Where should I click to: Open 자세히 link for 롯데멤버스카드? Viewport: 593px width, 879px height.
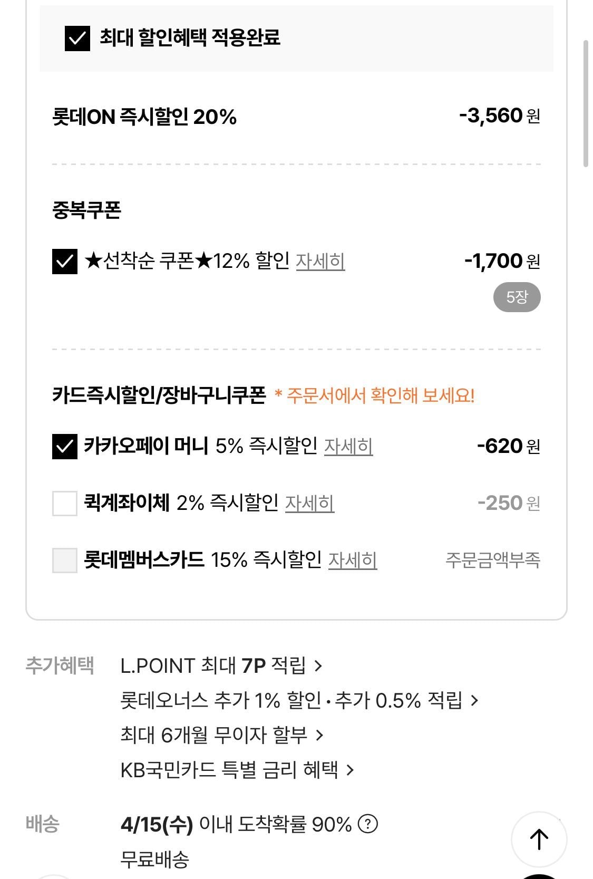coord(352,560)
